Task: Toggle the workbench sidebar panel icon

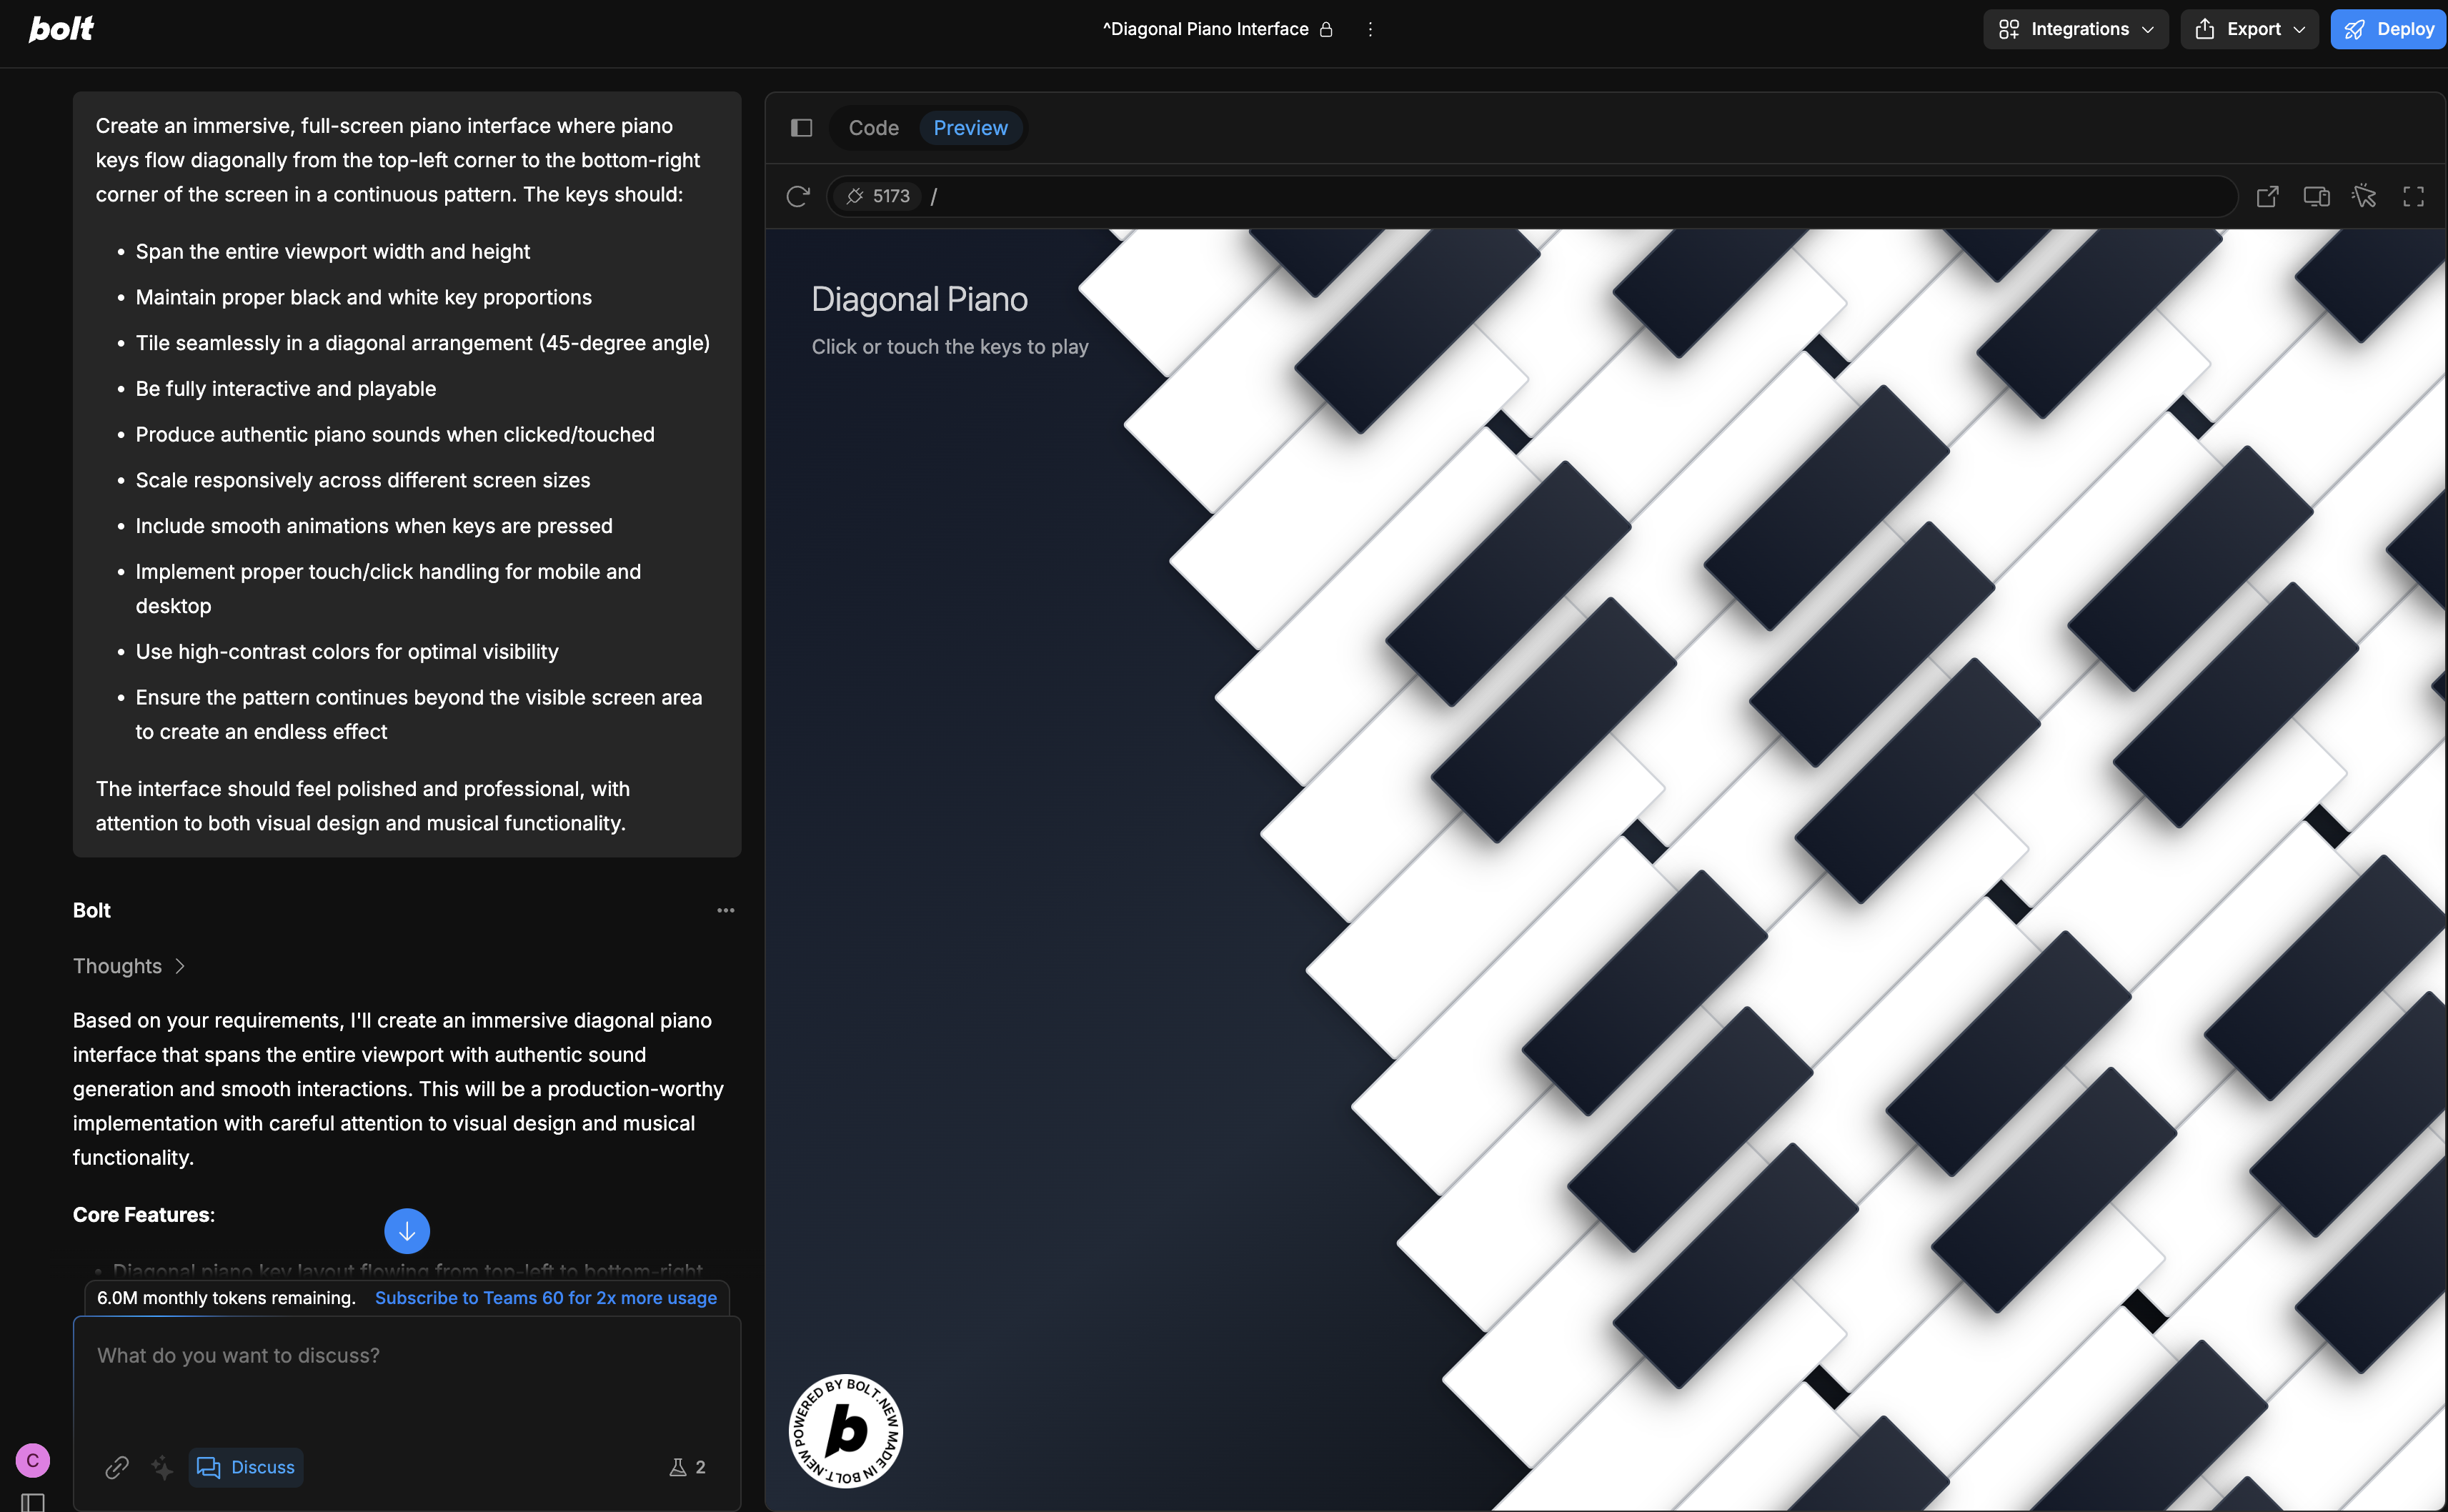Action: [x=801, y=128]
